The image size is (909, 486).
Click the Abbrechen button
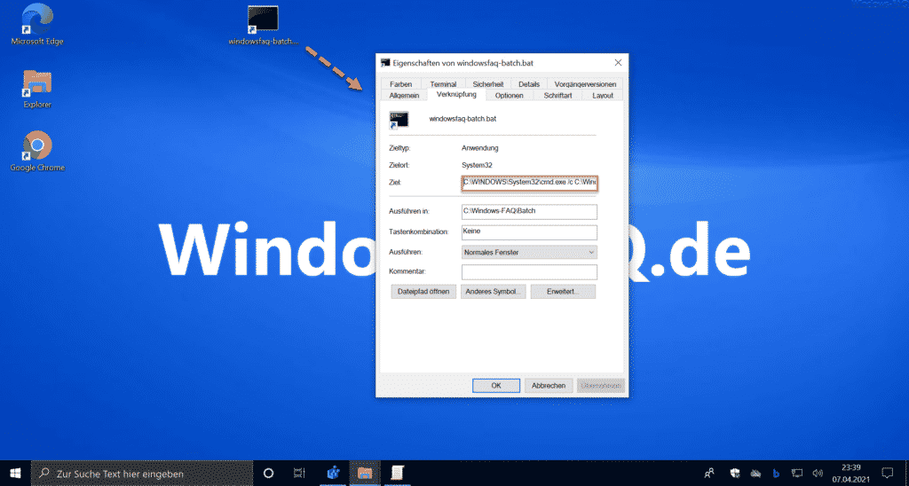(x=549, y=386)
